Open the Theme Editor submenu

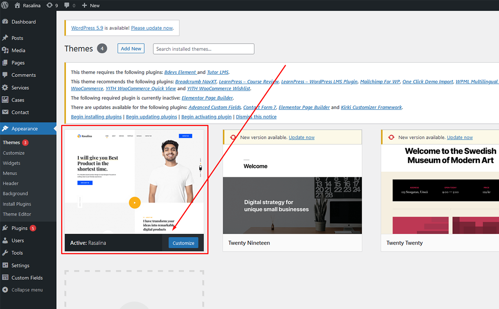(x=17, y=214)
